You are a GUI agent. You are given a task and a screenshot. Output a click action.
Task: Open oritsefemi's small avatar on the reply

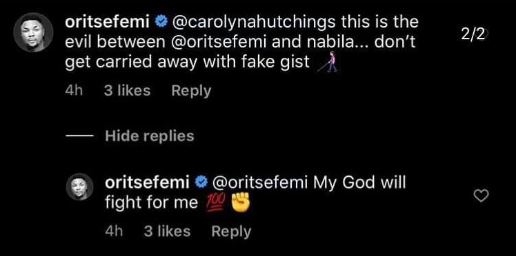coord(79,186)
